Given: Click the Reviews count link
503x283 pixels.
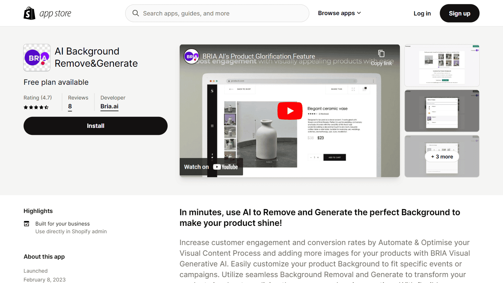Looking at the screenshot, I should (70, 106).
